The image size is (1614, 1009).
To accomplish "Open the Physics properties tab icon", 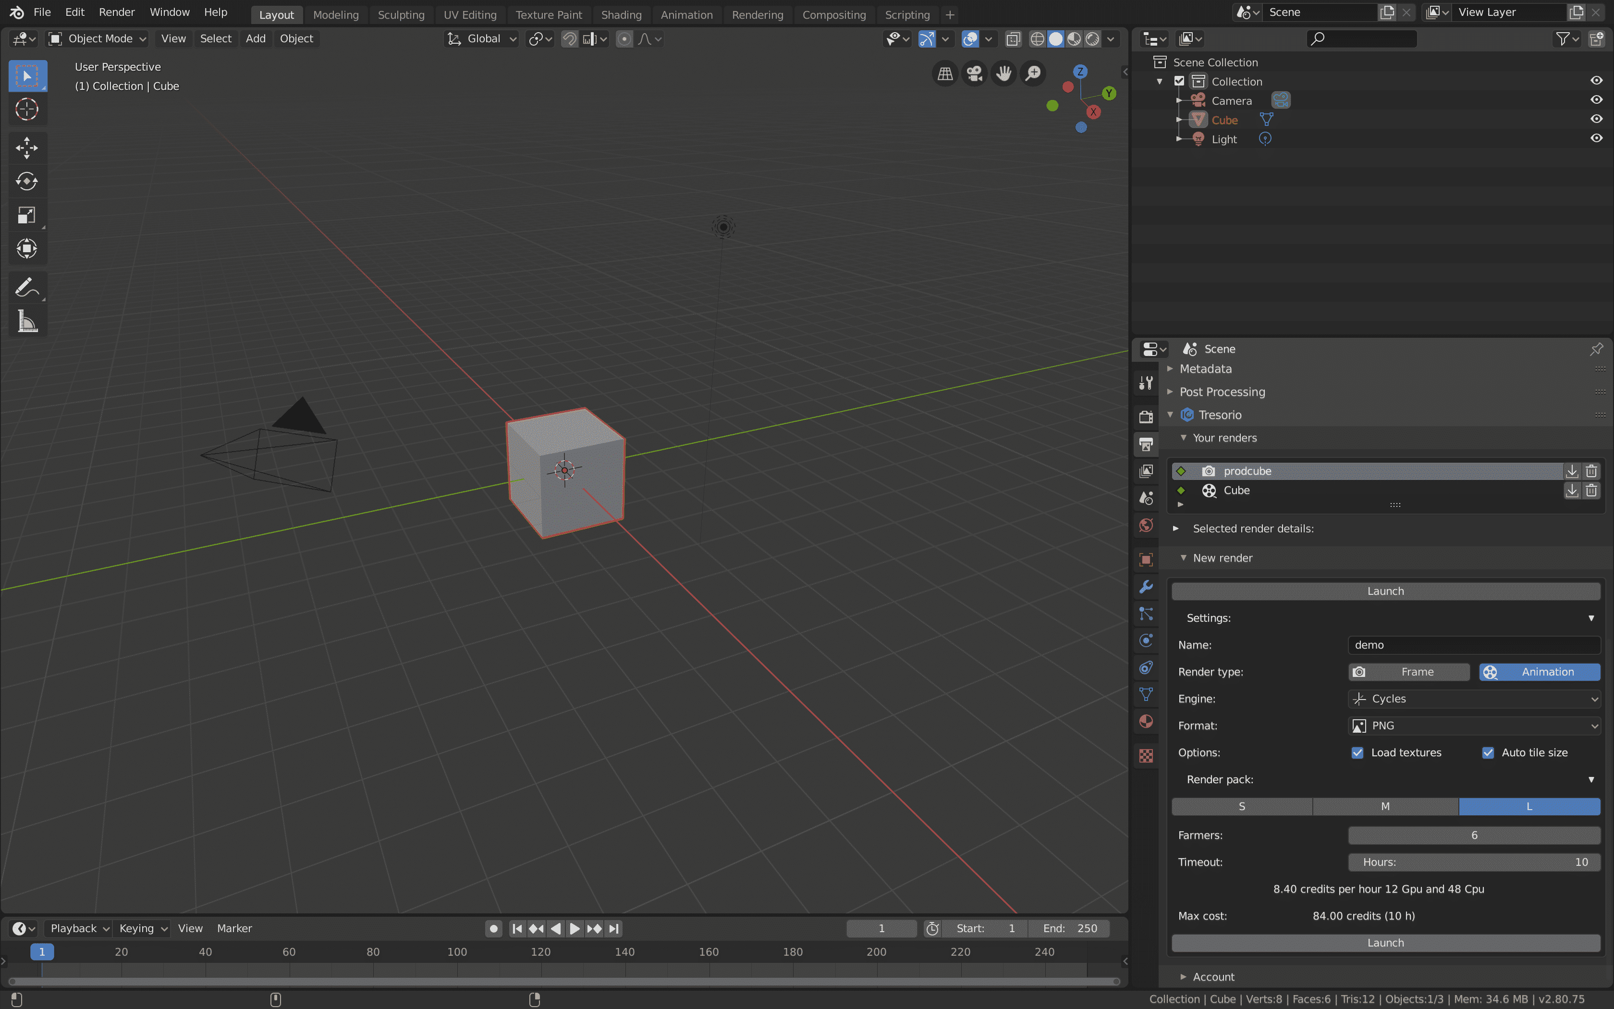I will click(x=1146, y=640).
